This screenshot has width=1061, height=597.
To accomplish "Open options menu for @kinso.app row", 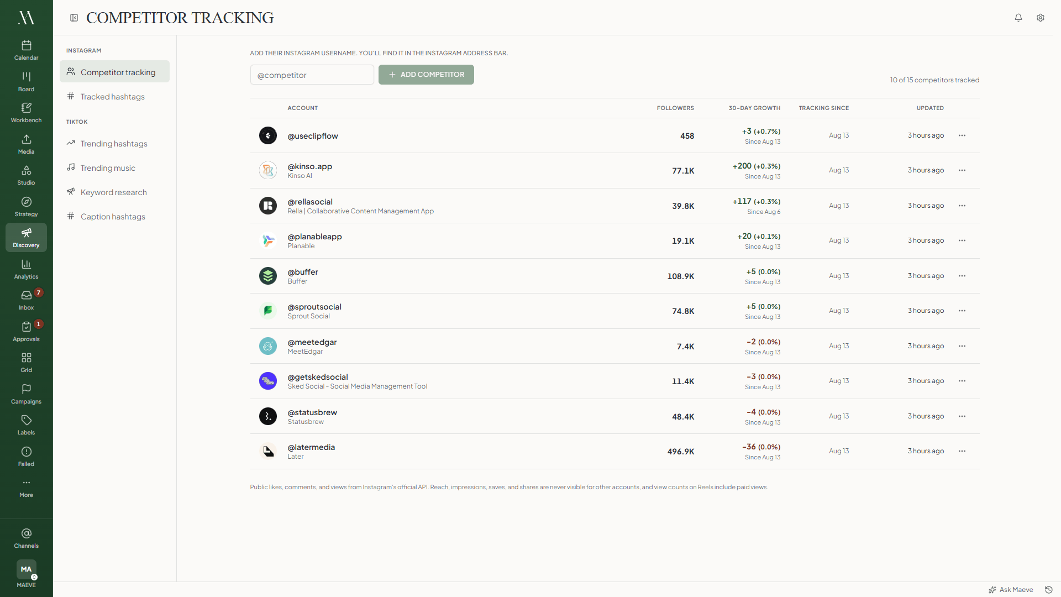I will [962, 170].
